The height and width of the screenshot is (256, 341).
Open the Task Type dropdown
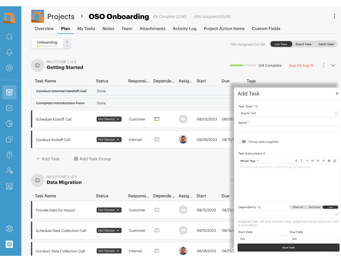288,113
